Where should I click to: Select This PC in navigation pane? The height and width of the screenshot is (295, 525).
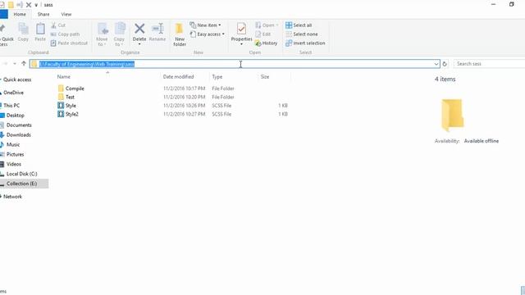(x=11, y=106)
